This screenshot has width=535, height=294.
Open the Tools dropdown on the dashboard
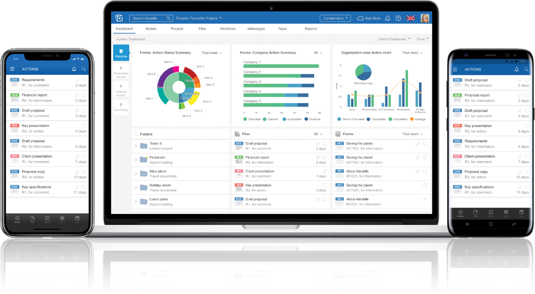click(x=422, y=39)
